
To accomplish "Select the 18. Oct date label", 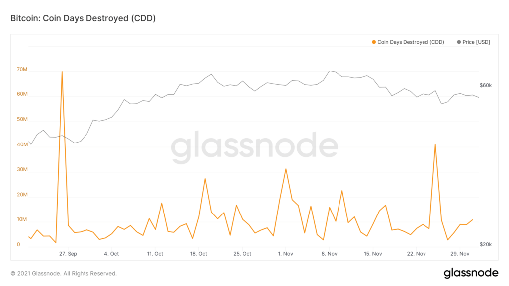I will pos(199,254).
